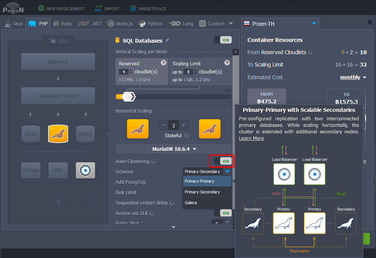
Task: Open the Marketplace
Action: pyautogui.click(x=148, y=8)
